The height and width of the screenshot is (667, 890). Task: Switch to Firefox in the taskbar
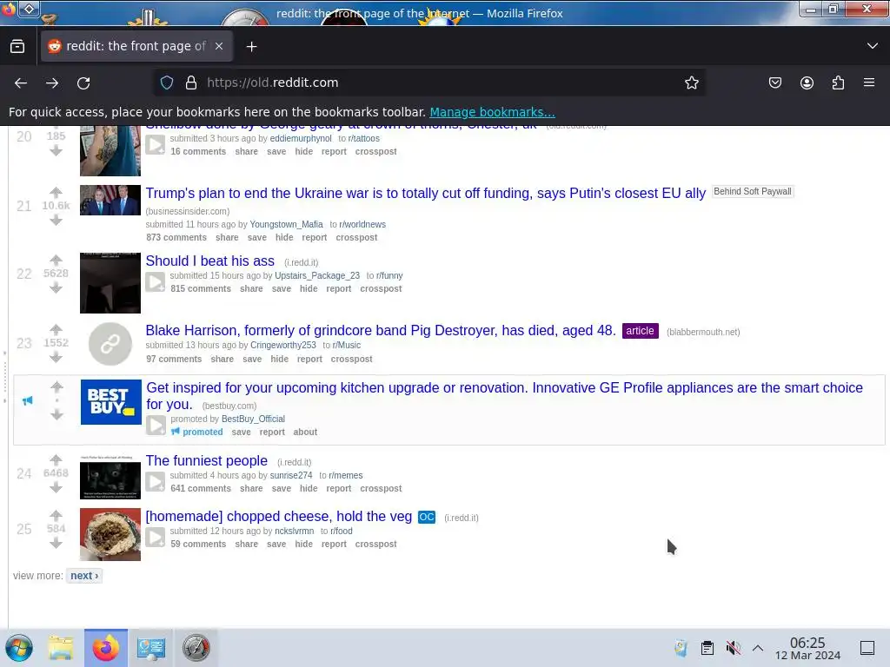pos(106,648)
